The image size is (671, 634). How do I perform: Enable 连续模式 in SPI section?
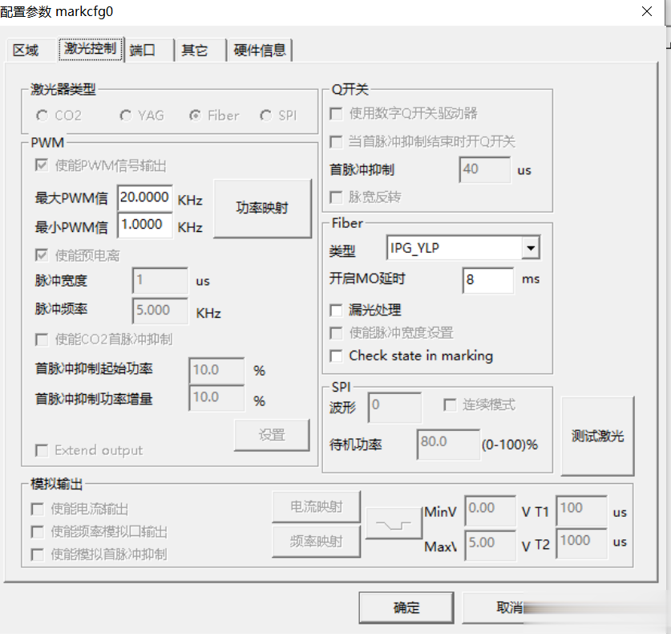[450, 404]
